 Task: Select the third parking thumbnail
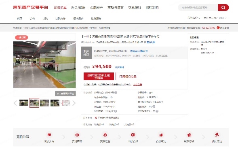[44, 103]
